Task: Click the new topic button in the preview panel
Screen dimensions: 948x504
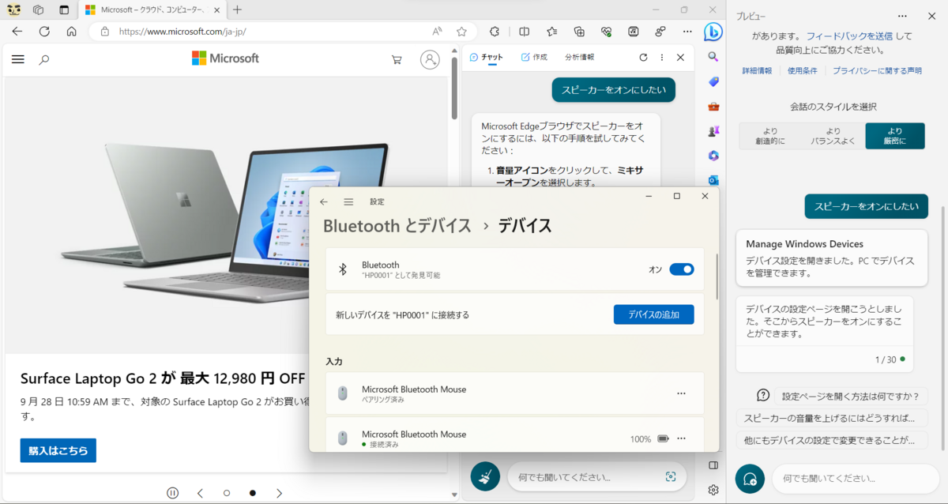Action: click(750, 479)
